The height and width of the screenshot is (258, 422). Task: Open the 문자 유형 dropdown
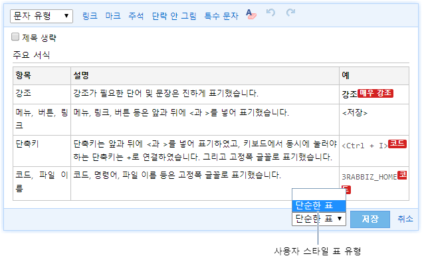(41, 16)
